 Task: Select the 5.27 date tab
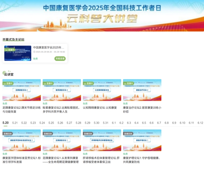(69, 123)
